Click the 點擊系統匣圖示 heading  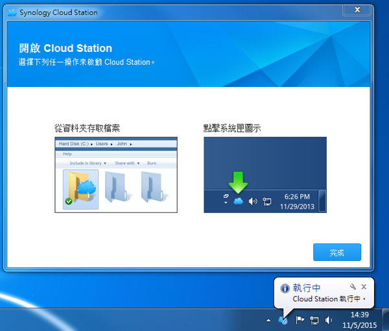pos(232,128)
